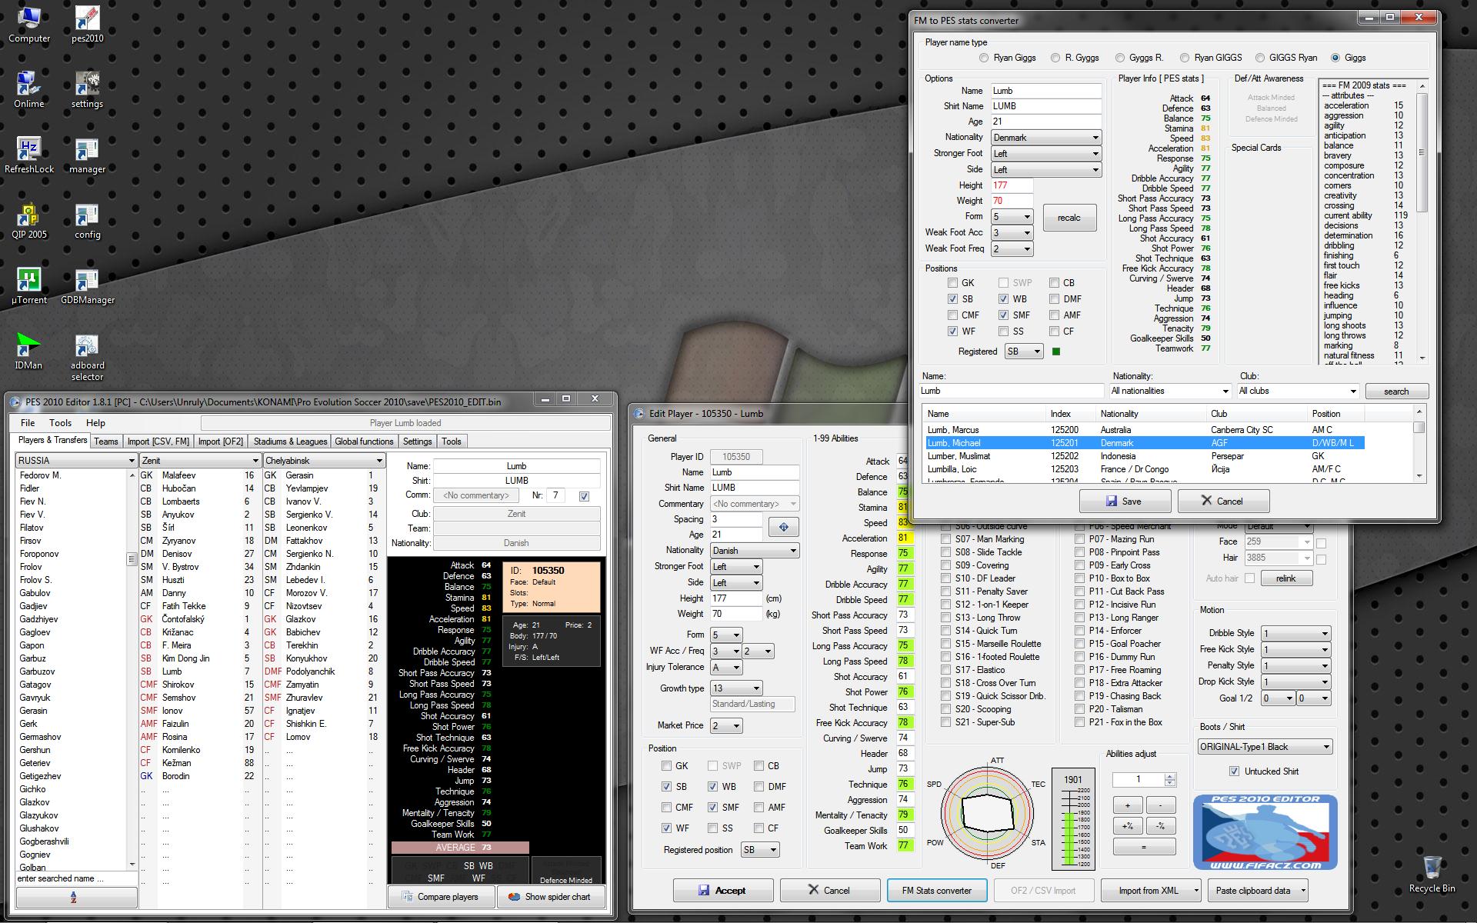Select the 'R. Gyggs' name type radio
Screen dimensions: 1477x923
point(1055,58)
